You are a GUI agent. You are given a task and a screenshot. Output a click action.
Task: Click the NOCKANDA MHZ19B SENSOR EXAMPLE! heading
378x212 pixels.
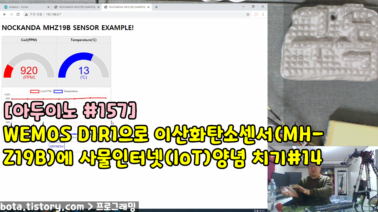point(68,28)
